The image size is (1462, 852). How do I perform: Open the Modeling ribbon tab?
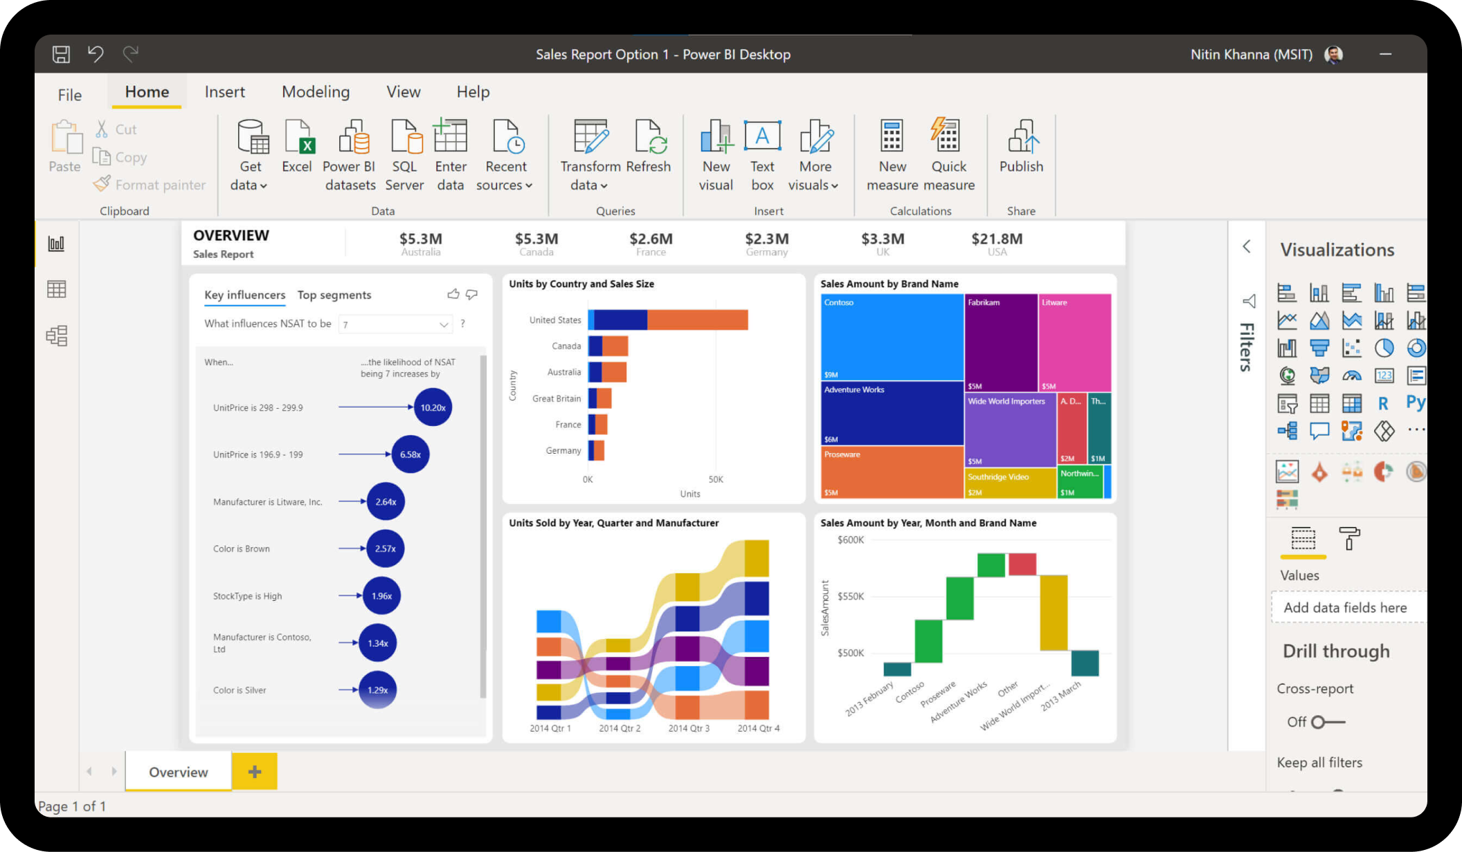tap(316, 92)
